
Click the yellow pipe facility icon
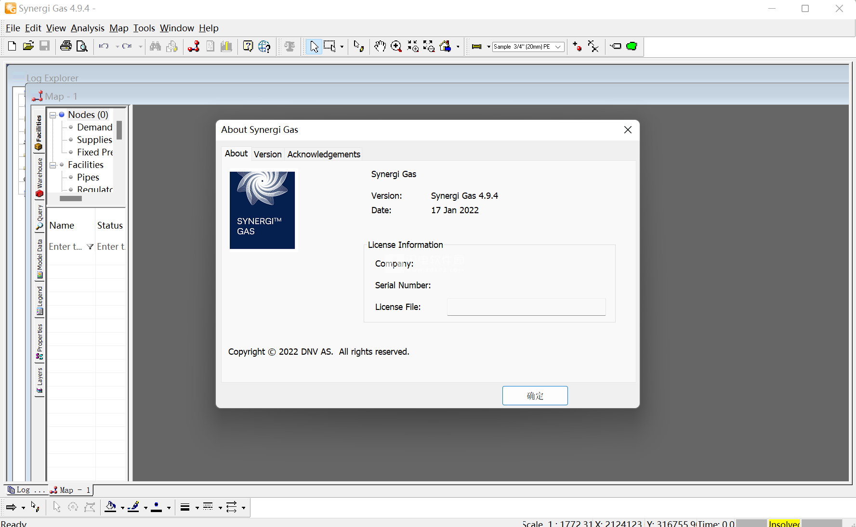coord(476,47)
